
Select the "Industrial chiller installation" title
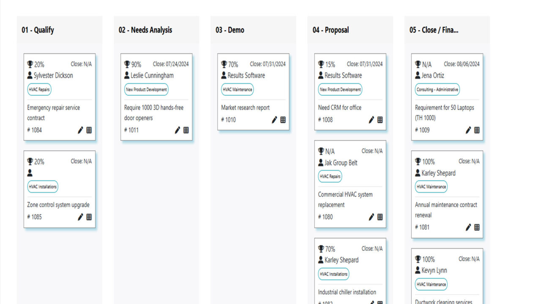pos(347,292)
